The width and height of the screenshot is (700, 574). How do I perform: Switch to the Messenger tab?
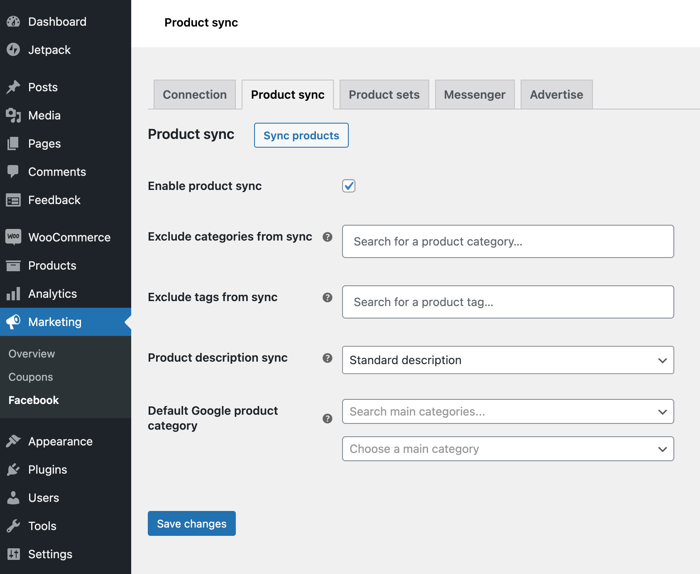pyautogui.click(x=475, y=95)
